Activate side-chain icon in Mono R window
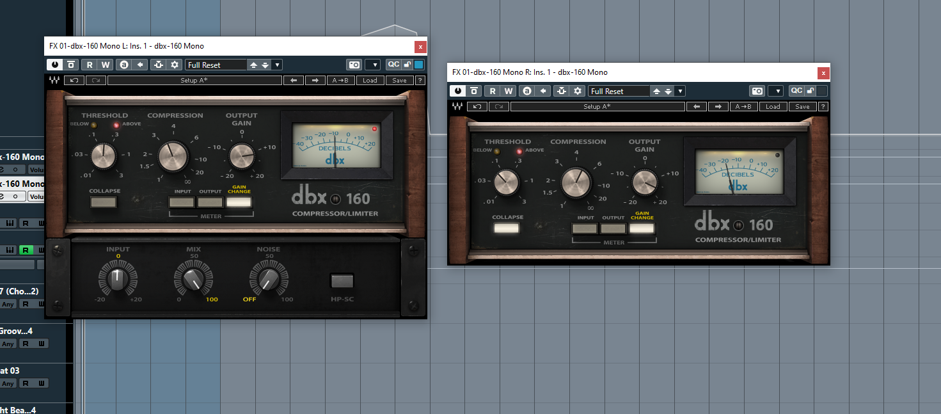This screenshot has height=414, width=941. [x=561, y=91]
